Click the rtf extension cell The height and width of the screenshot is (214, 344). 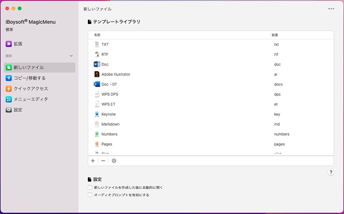pos(276,54)
